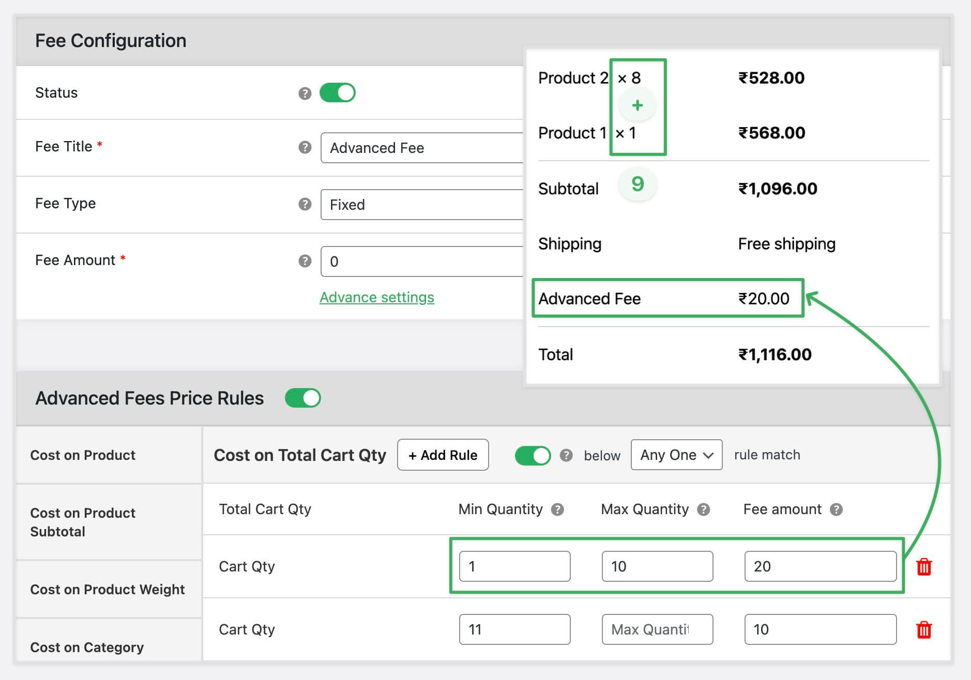Open the Fee Title help tooltip

tap(304, 147)
